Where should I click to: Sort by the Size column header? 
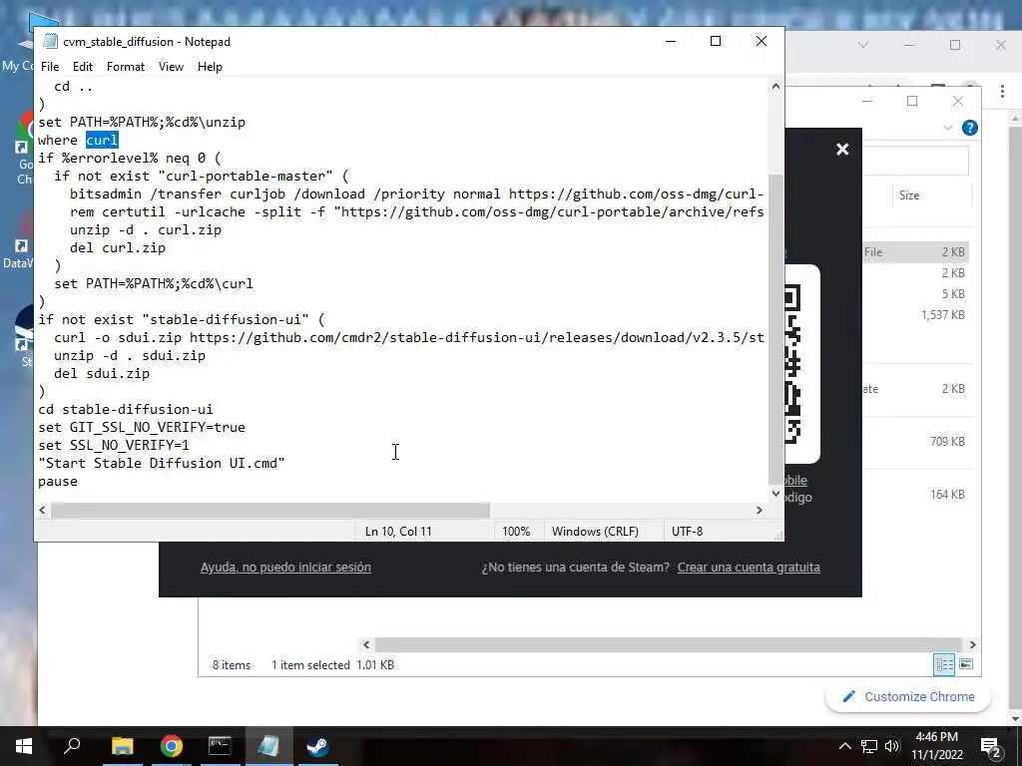(x=909, y=195)
